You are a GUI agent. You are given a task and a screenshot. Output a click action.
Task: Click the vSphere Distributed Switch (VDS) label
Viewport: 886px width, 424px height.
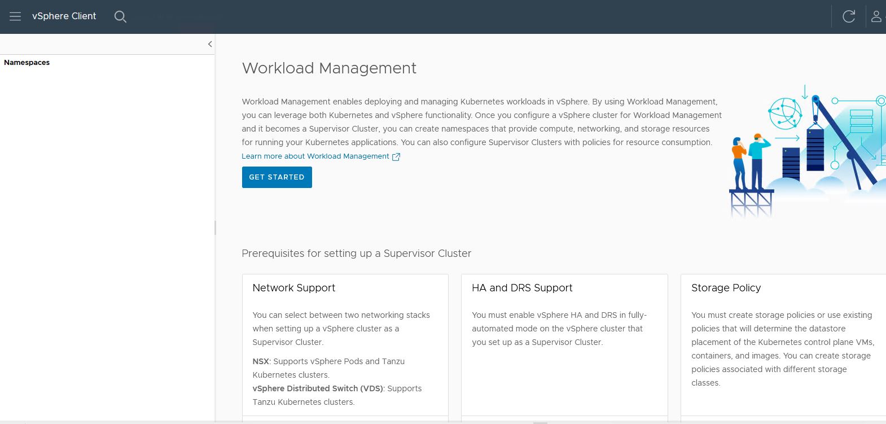click(318, 388)
